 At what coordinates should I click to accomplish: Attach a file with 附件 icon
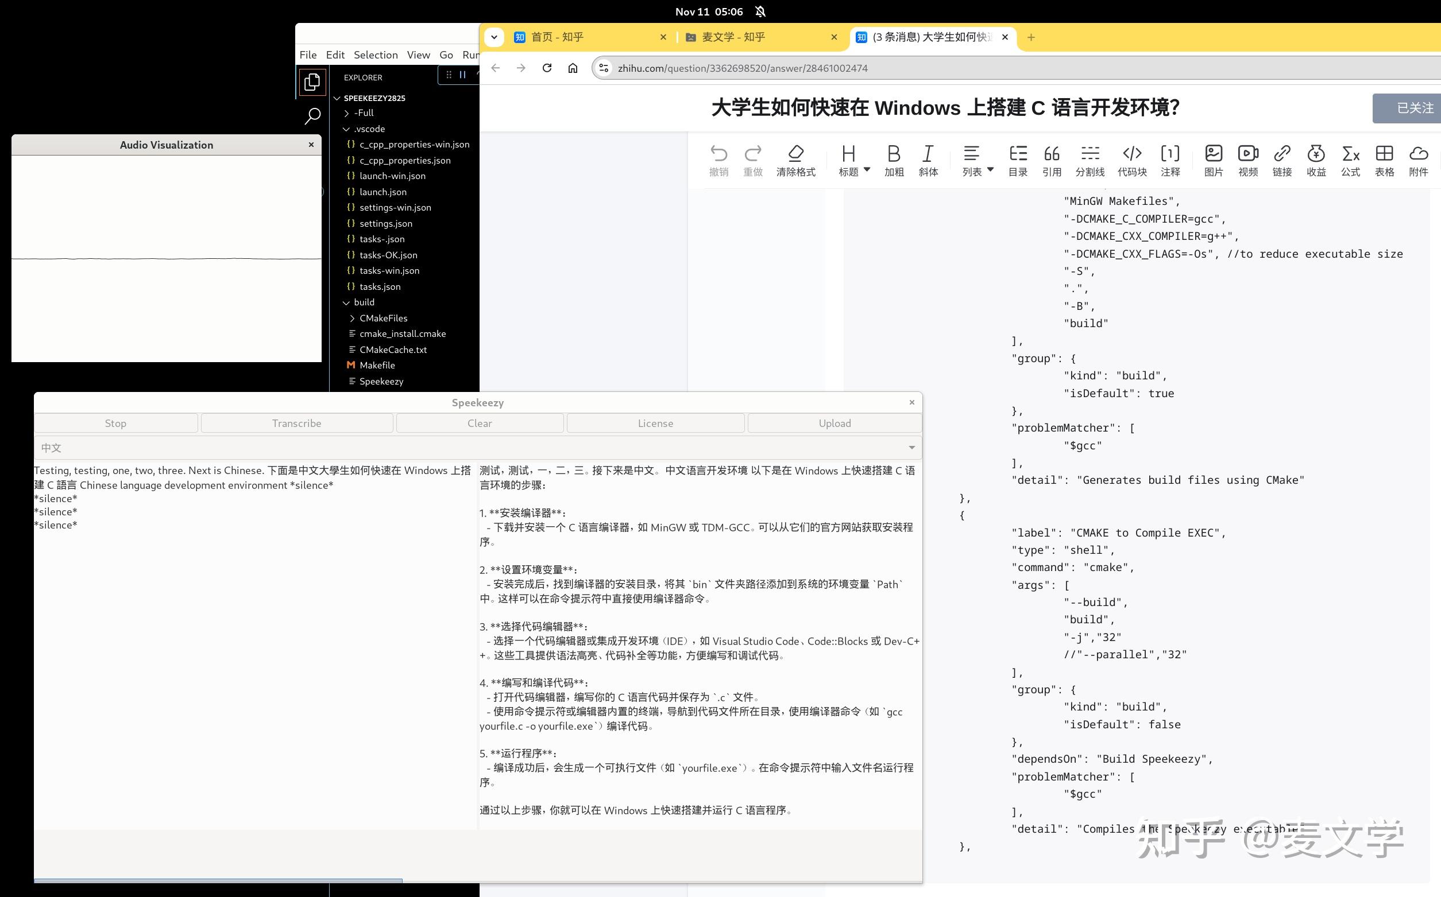(x=1419, y=160)
